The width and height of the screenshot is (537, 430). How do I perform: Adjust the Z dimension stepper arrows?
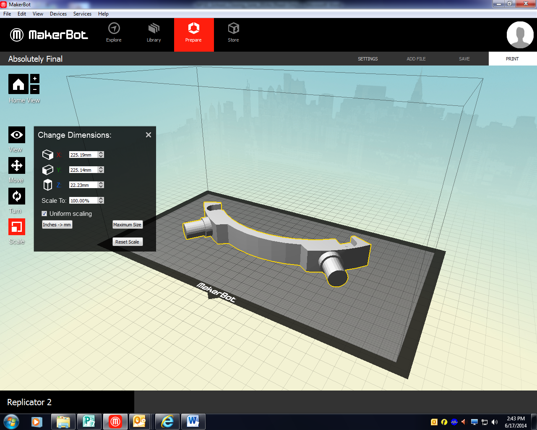(101, 185)
